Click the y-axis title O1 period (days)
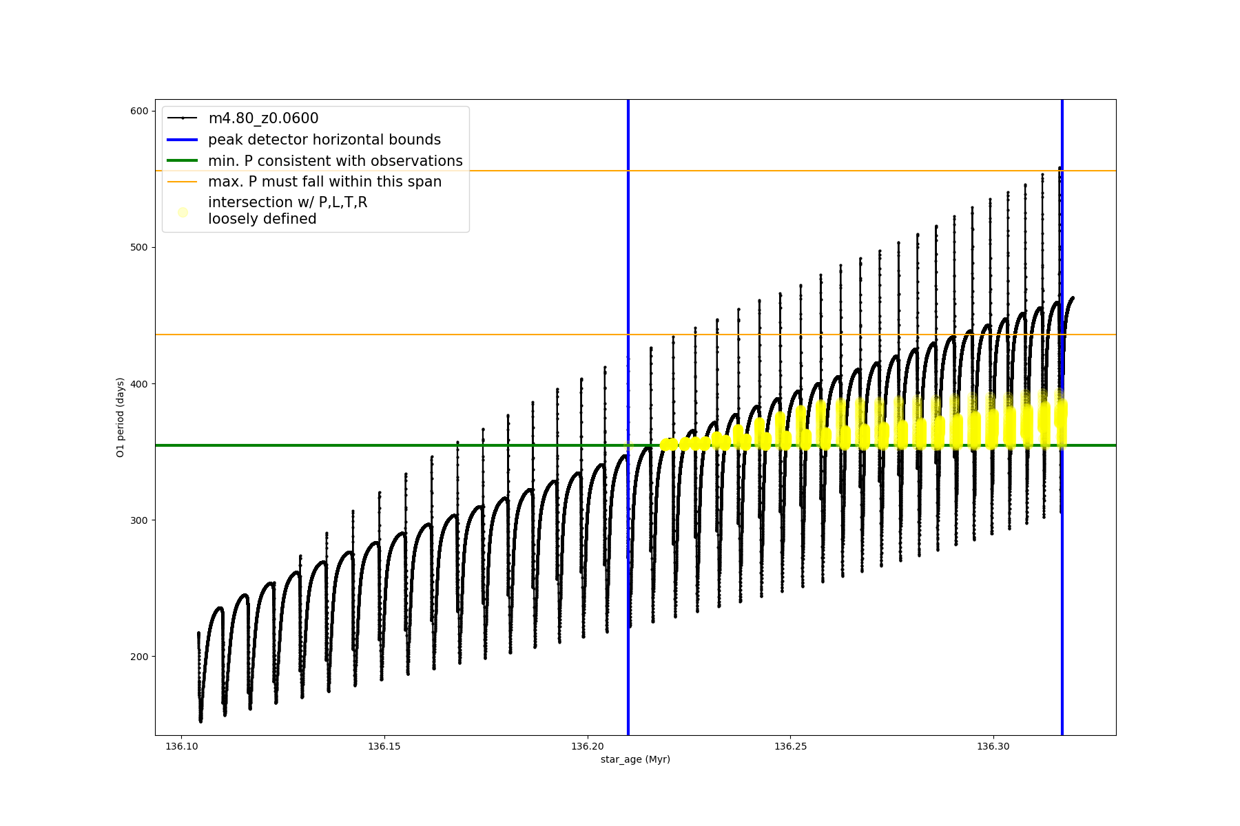 121,417
